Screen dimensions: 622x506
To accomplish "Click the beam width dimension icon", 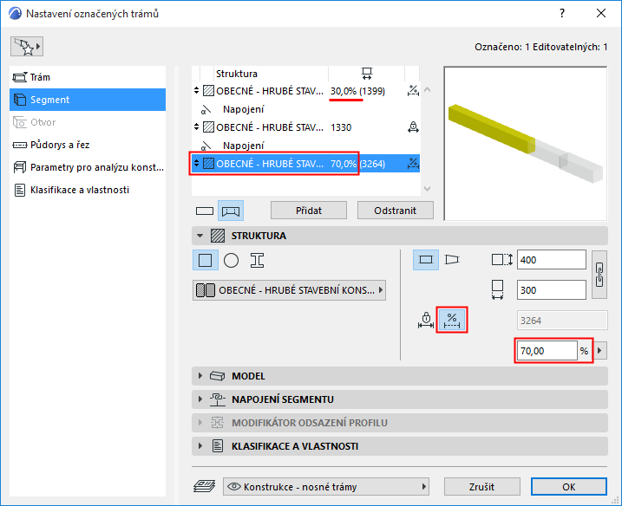I will pyautogui.click(x=497, y=290).
